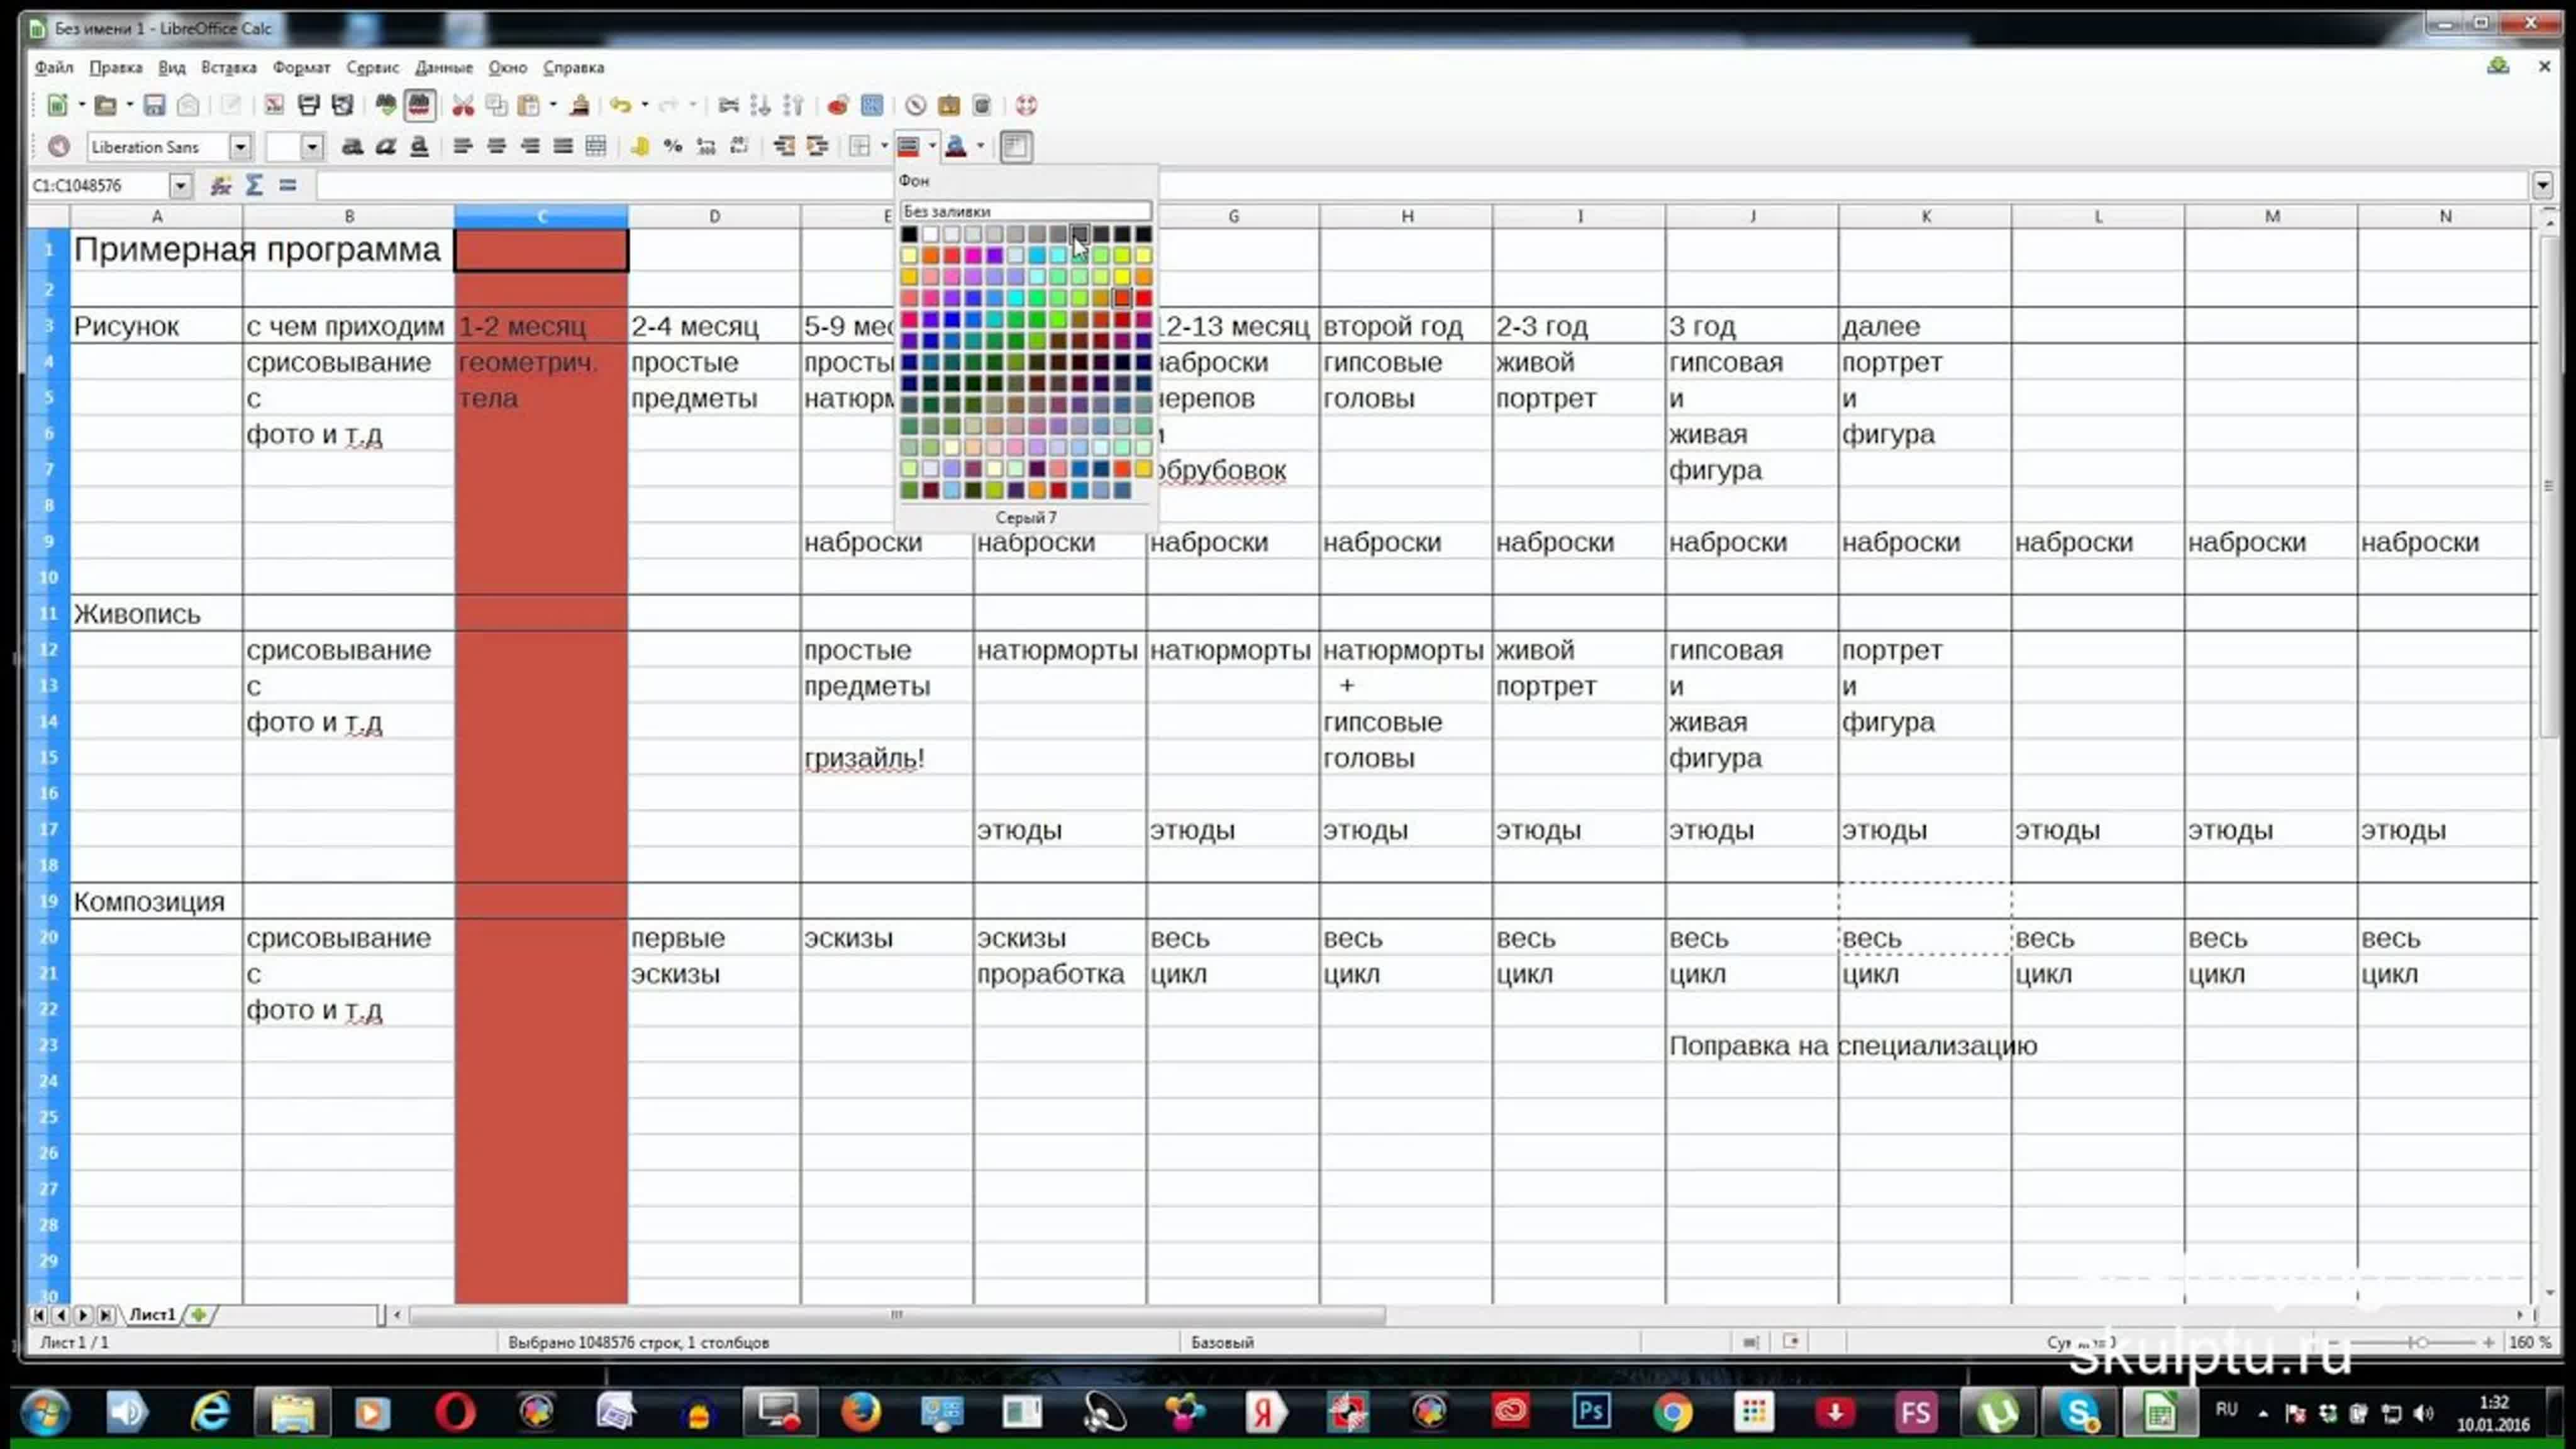
Task: Click the Sum sigma icon
Action: click(x=255, y=185)
